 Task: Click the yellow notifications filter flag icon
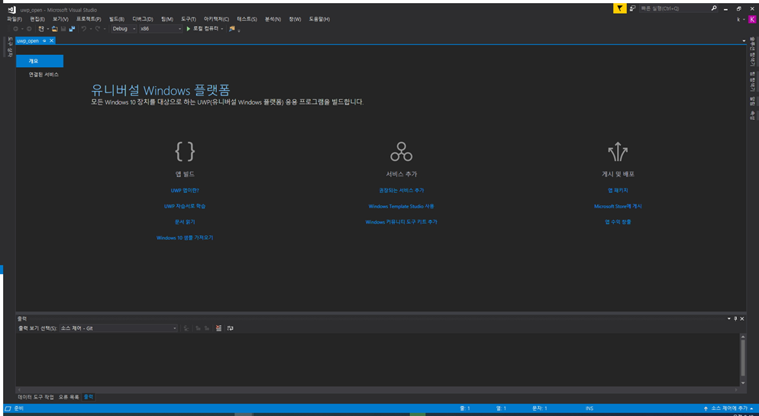pos(620,8)
